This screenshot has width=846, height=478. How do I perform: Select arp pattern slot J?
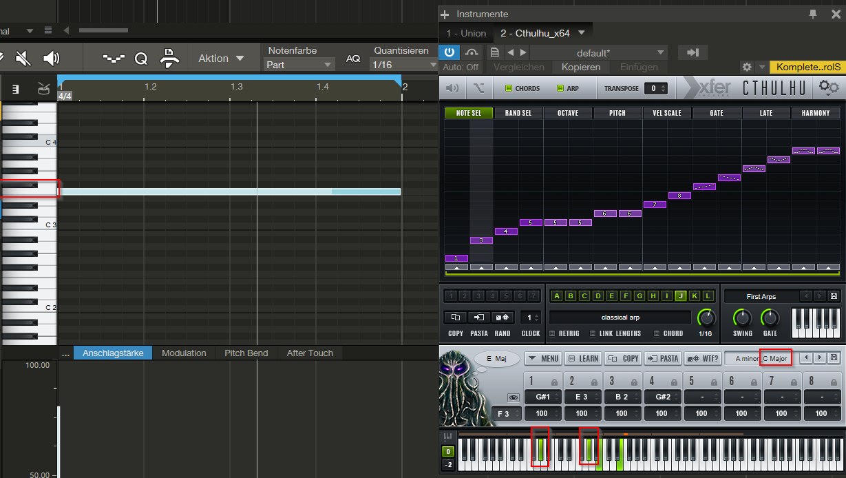681,296
